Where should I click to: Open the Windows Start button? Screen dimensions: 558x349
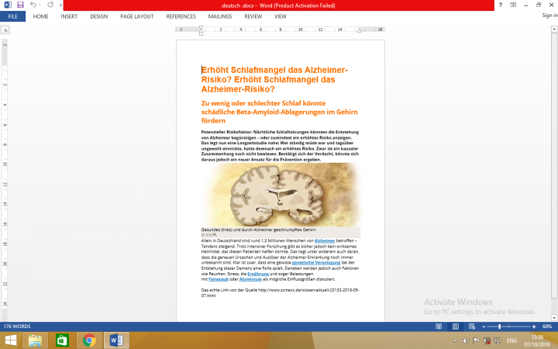point(10,340)
